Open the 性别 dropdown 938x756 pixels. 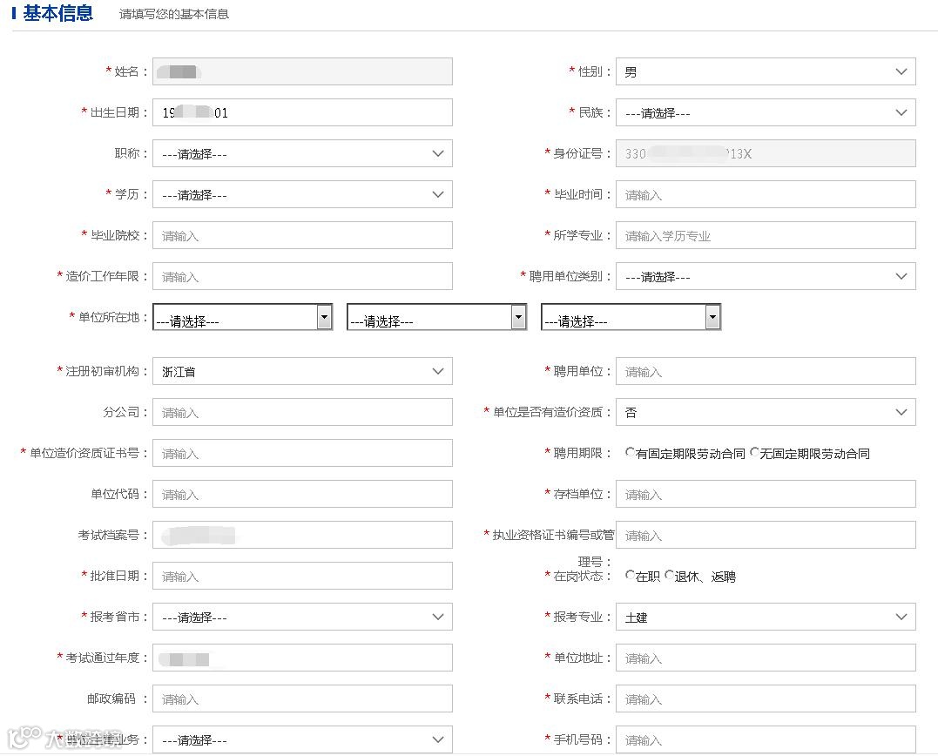(766, 71)
